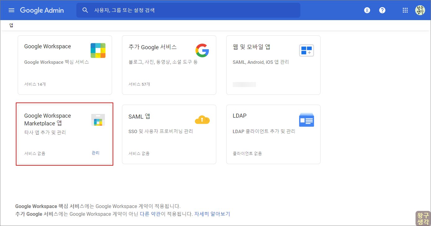Image resolution: width=431 pixels, height=226 pixels.
Task: Click '블로그, 사진, 동영상, 소셜 도구 등' text
Action: pos(163,62)
